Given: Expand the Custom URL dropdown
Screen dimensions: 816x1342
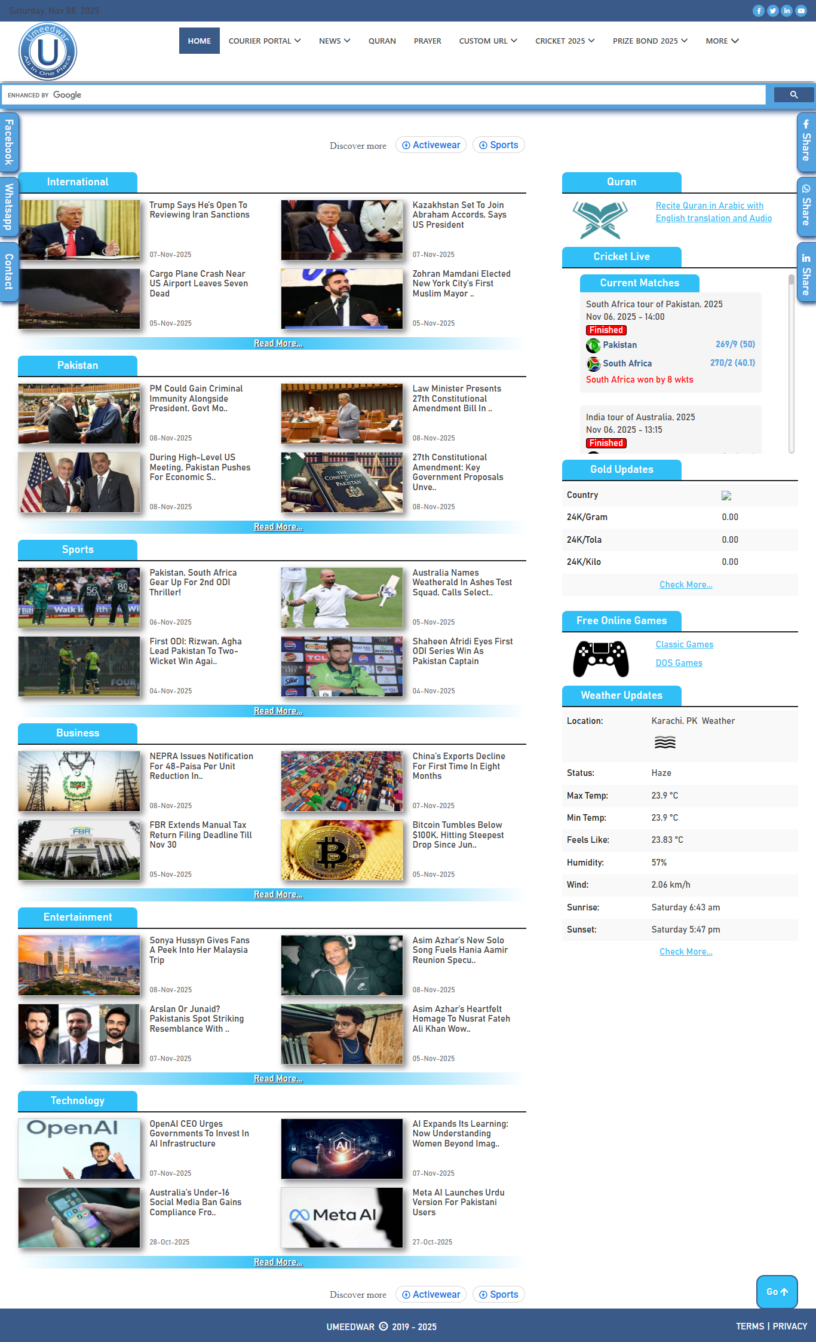Looking at the screenshot, I should click(488, 41).
